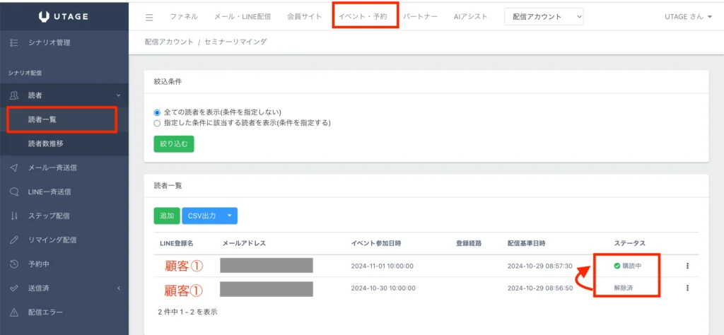
Task: Click event date 2024-10-30 10:00:00
Action: 383,288
